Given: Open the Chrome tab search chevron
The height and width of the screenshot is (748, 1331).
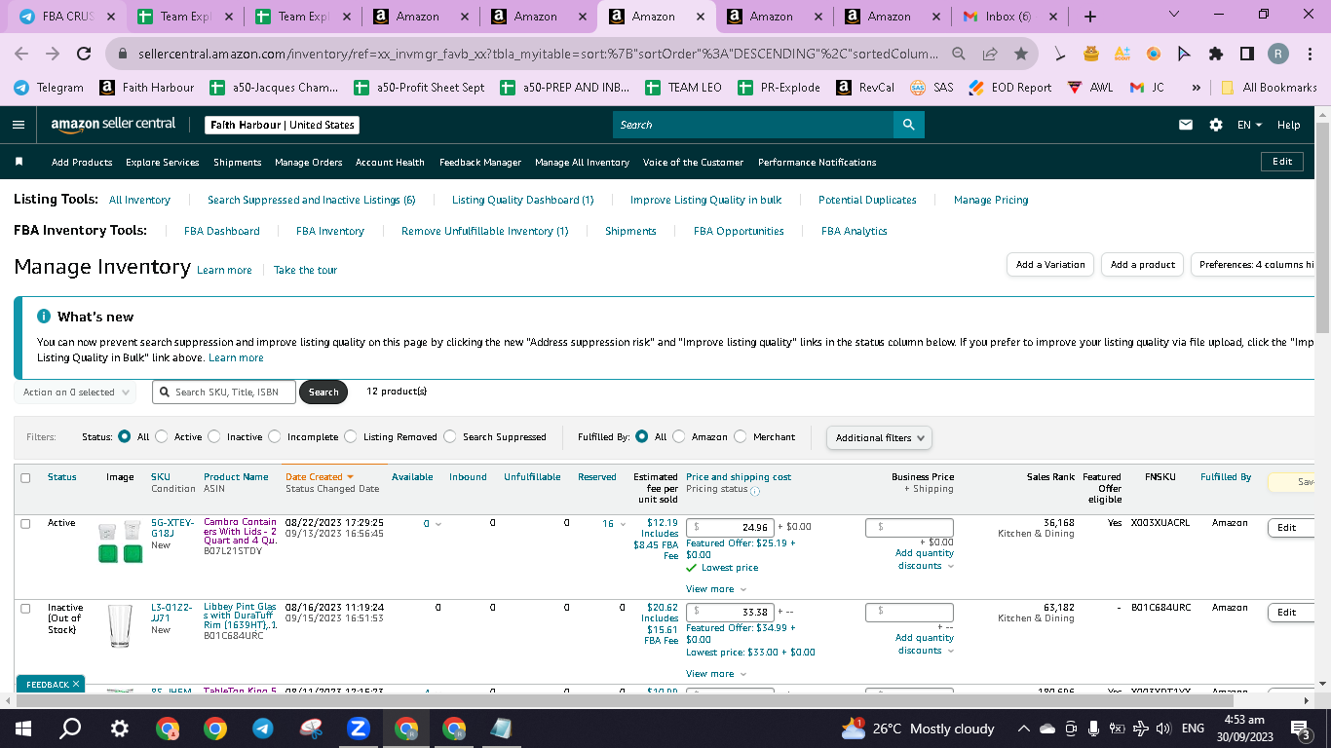Looking at the screenshot, I should (1173, 15).
